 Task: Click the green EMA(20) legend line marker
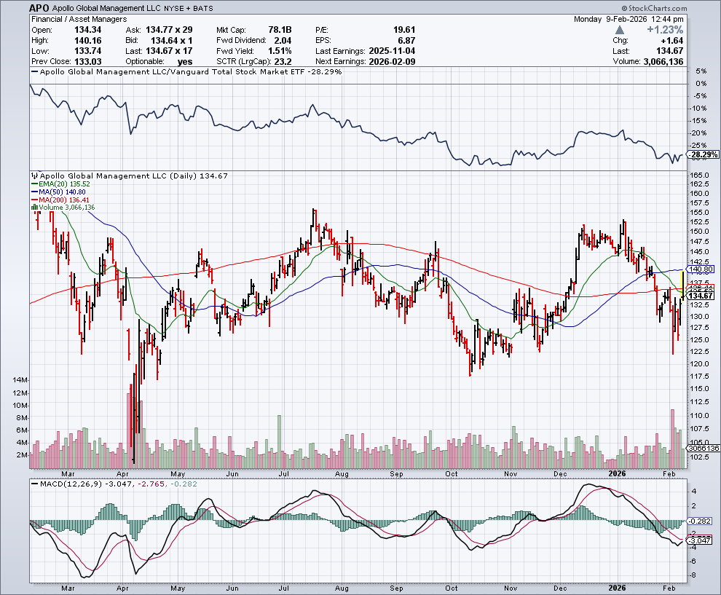(x=33, y=184)
